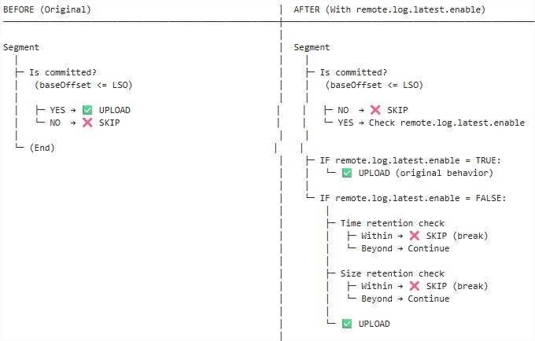Screen dimensions: 535x341
Task: Click the Segment root in AFTER column
Action: click(312, 47)
